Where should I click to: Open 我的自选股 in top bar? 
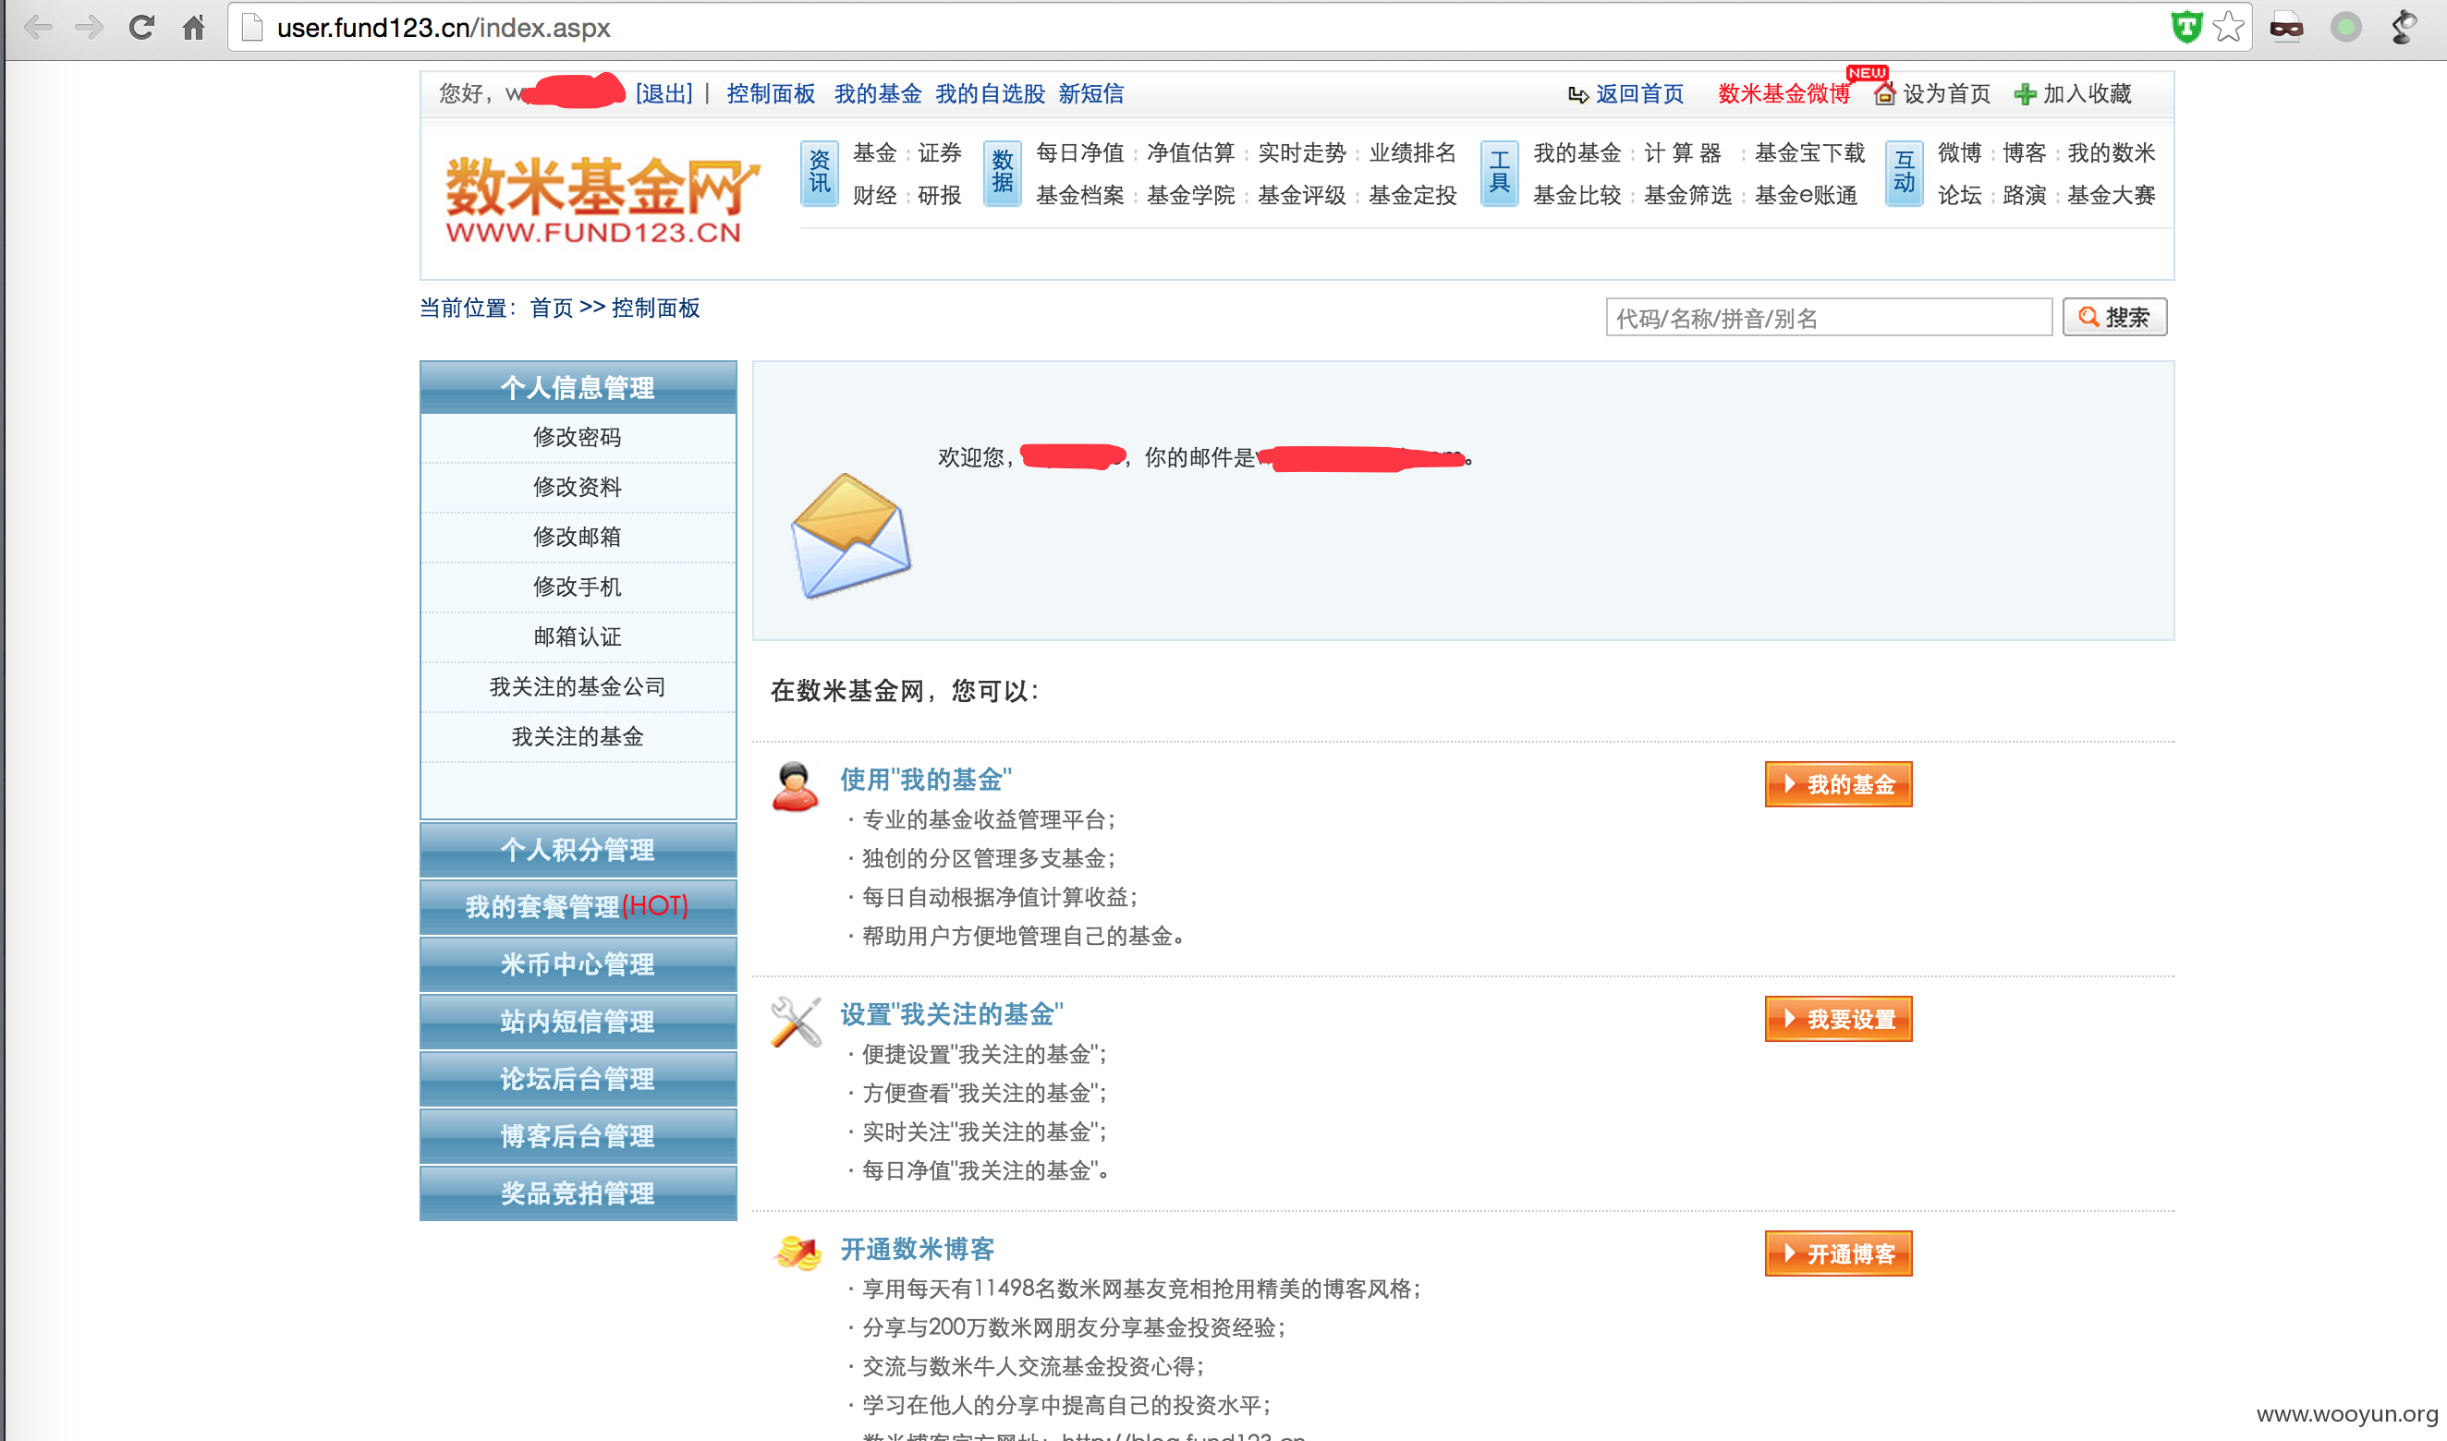click(x=990, y=94)
